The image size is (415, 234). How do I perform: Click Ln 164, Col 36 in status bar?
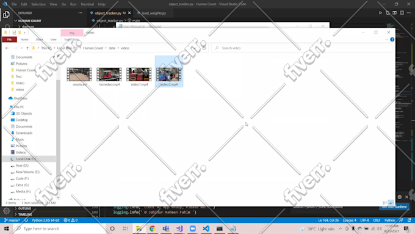[328, 220]
